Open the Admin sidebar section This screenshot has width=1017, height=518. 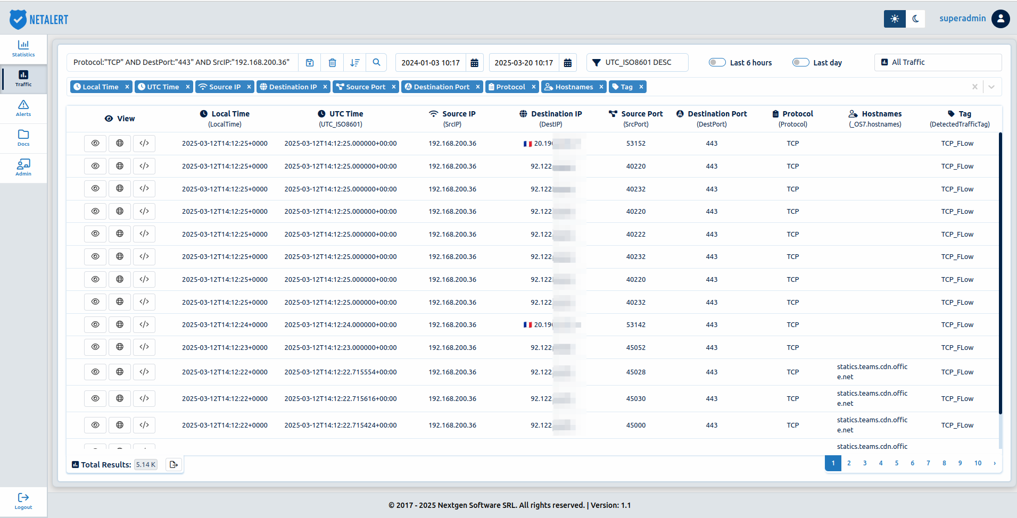click(23, 168)
